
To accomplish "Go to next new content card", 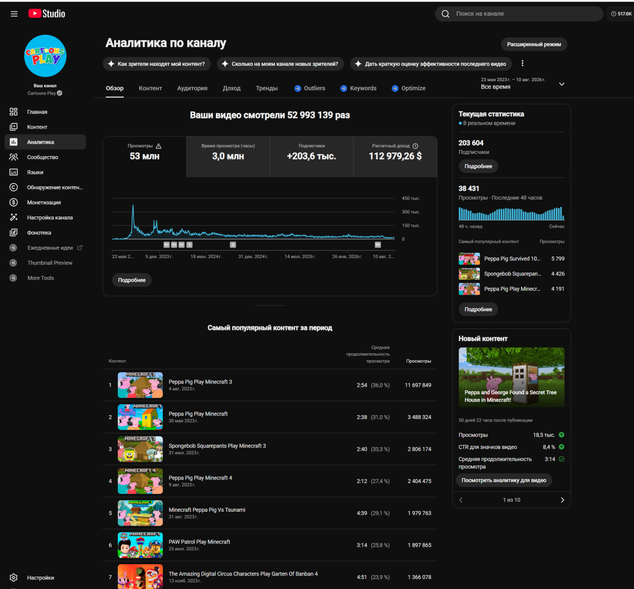I will [x=562, y=500].
